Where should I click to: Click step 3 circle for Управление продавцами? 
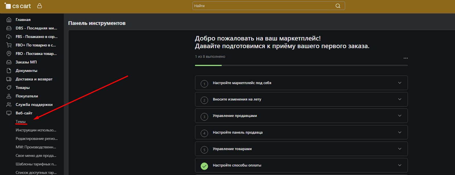(204, 117)
